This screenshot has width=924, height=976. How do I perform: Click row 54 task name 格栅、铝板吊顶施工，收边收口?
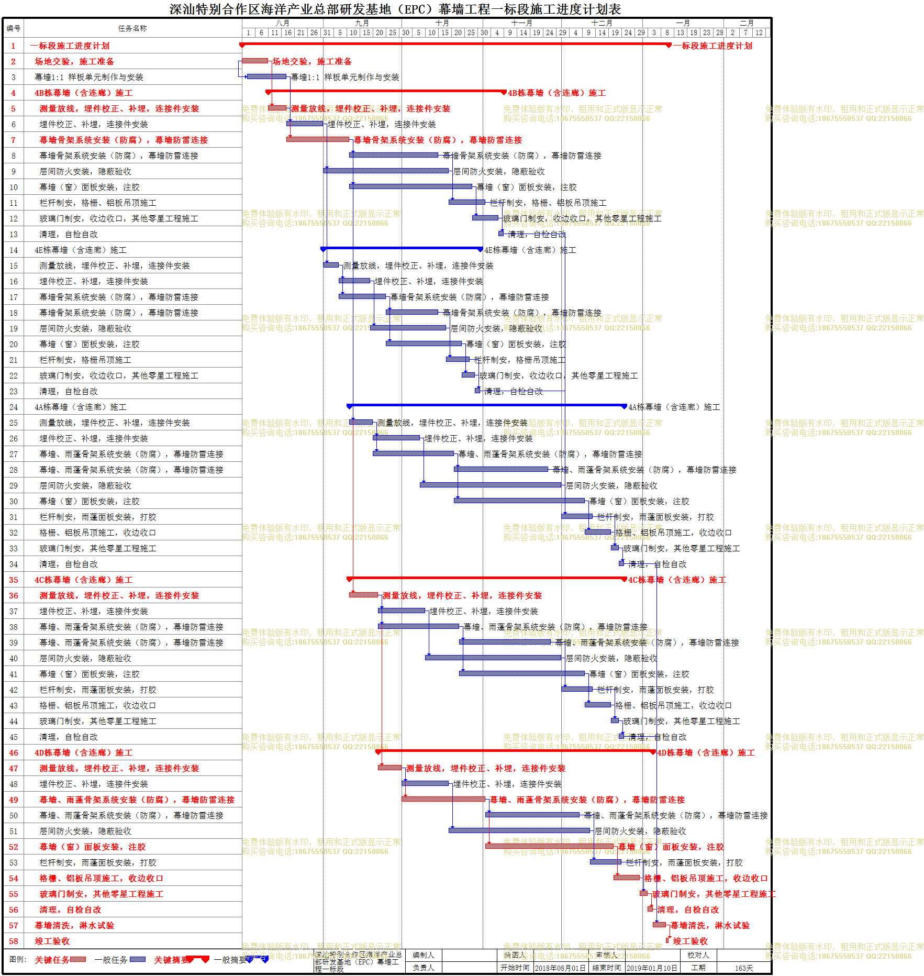(x=102, y=878)
